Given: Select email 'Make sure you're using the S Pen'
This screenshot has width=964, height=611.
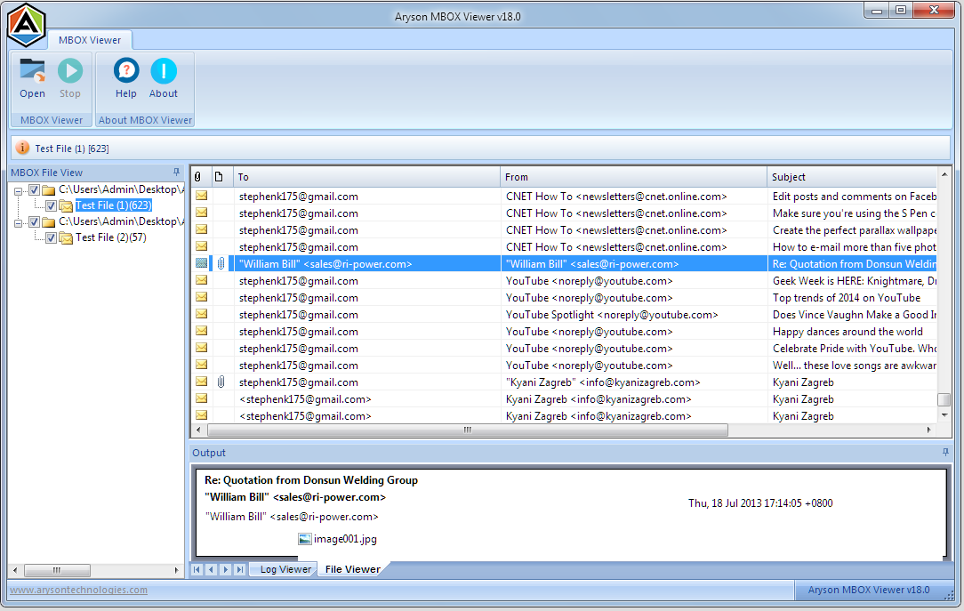Looking at the screenshot, I should [x=565, y=213].
